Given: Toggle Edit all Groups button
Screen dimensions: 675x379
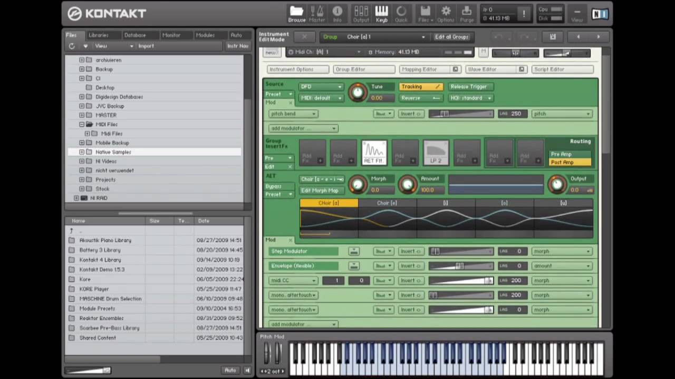Looking at the screenshot, I should tap(451, 37).
